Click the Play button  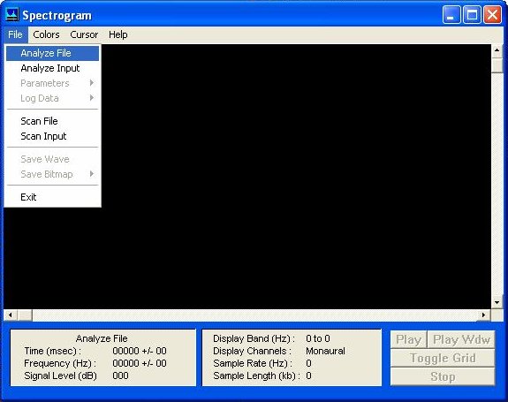[x=408, y=339]
